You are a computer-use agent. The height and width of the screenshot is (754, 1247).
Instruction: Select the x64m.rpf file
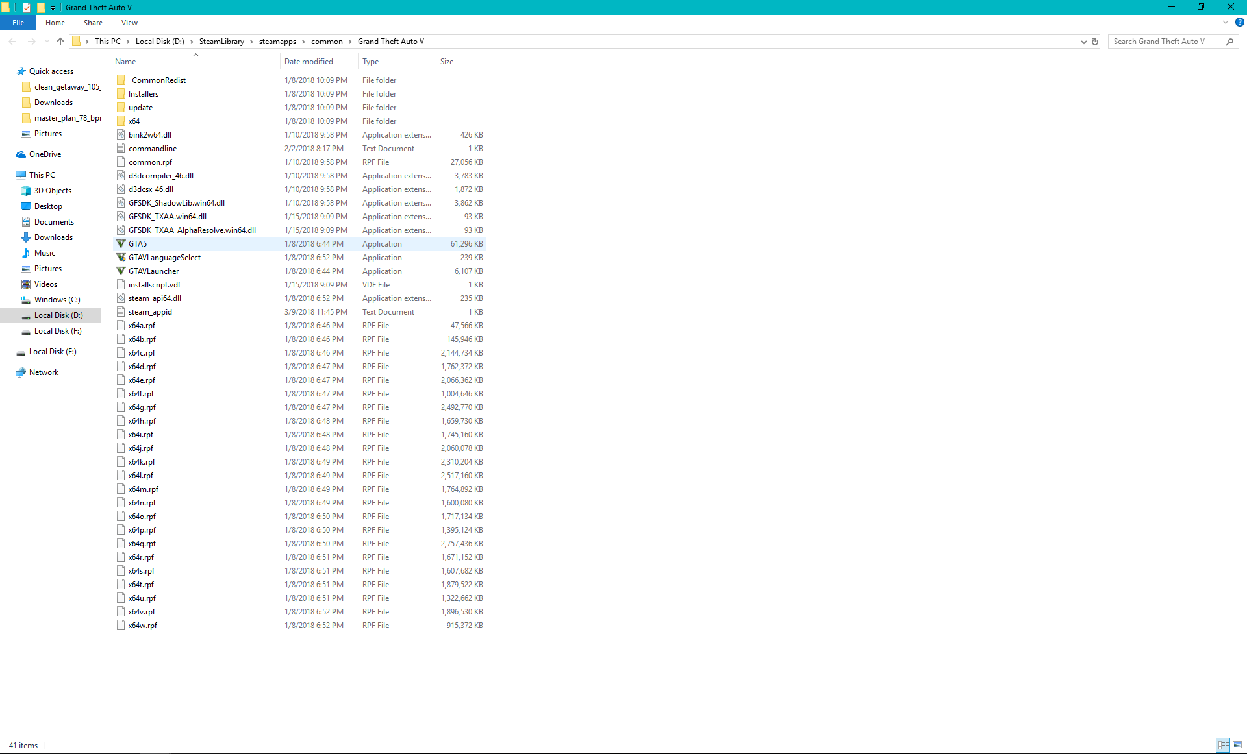[x=299, y=489]
